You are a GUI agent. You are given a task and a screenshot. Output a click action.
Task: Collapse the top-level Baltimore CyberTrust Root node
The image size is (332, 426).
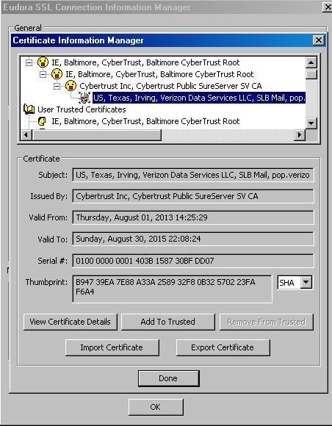(x=29, y=62)
